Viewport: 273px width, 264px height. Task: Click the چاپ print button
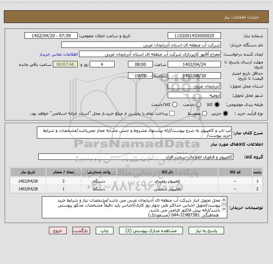pos(105,231)
